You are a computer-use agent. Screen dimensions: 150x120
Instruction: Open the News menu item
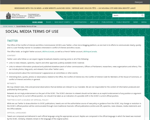point(135,22)
